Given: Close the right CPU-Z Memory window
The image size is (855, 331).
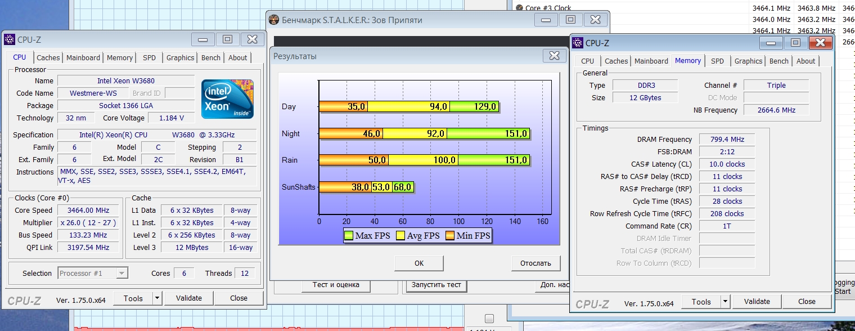Looking at the screenshot, I should pyautogui.click(x=820, y=43).
